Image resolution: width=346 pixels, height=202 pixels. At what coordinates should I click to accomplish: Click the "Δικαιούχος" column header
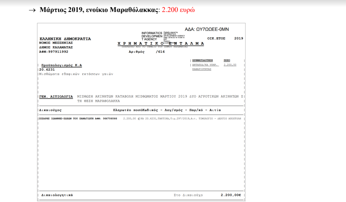[x=50, y=110]
